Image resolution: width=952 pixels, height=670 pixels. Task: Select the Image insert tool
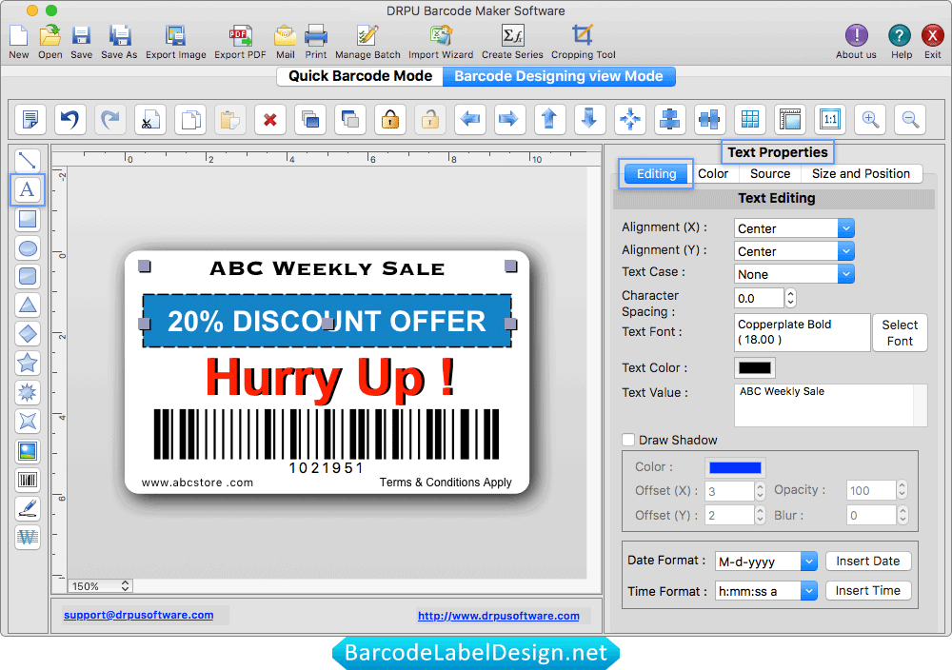(x=28, y=451)
